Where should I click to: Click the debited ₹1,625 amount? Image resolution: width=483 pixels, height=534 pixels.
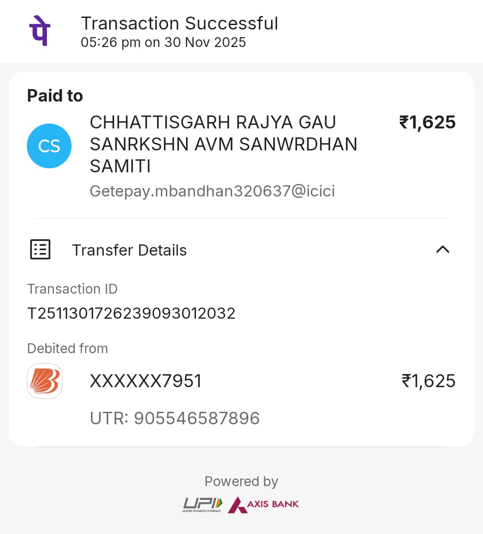pos(428,381)
